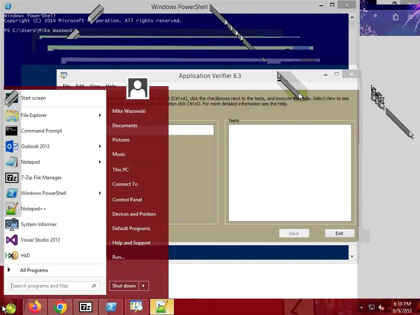Screen dimensions: 420x315
Task: Show hidden tray icons arrow
Action: [362, 307]
